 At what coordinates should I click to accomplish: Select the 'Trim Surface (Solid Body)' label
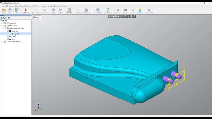pos(16,28)
